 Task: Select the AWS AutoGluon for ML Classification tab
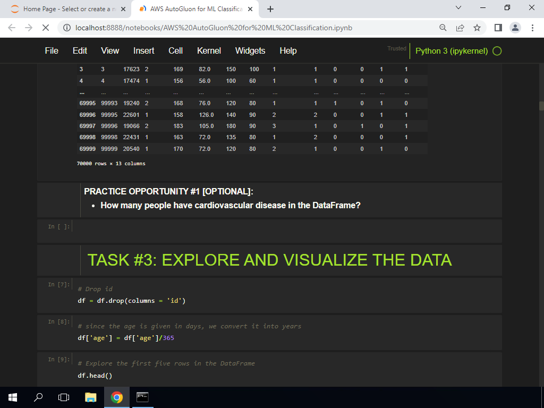click(195, 9)
